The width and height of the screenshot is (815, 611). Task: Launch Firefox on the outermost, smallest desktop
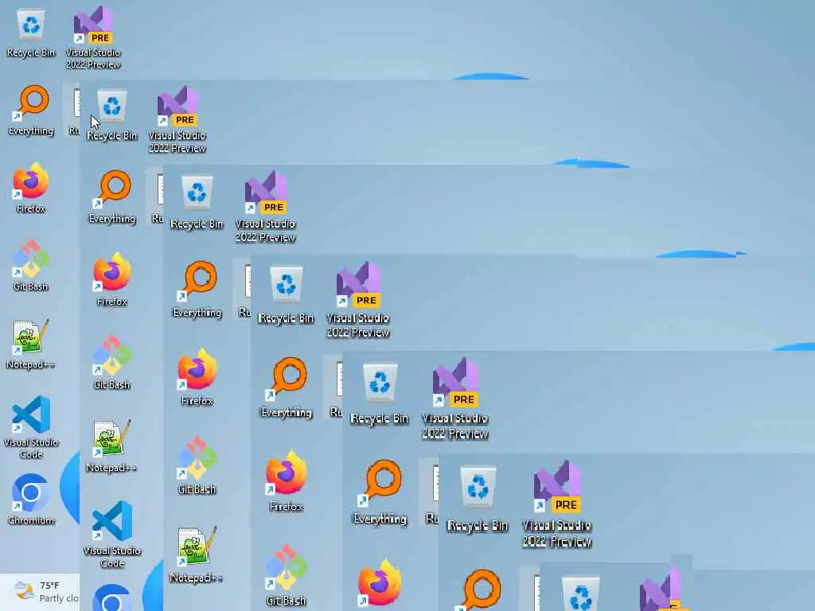click(x=31, y=188)
